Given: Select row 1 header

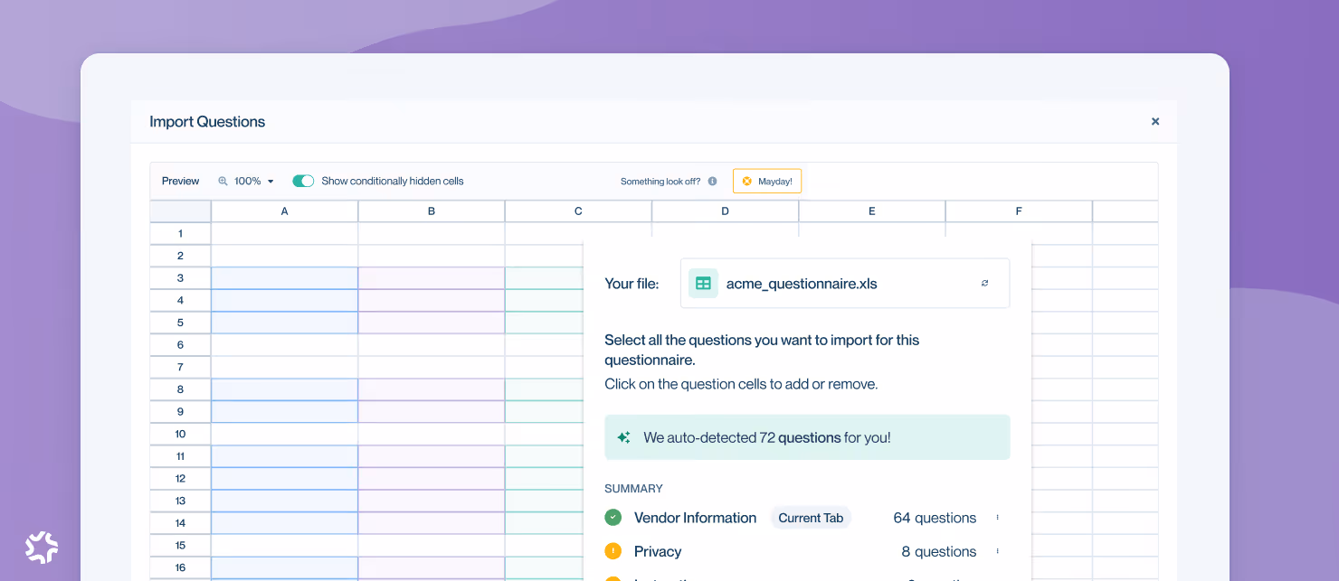Looking at the screenshot, I should point(180,233).
